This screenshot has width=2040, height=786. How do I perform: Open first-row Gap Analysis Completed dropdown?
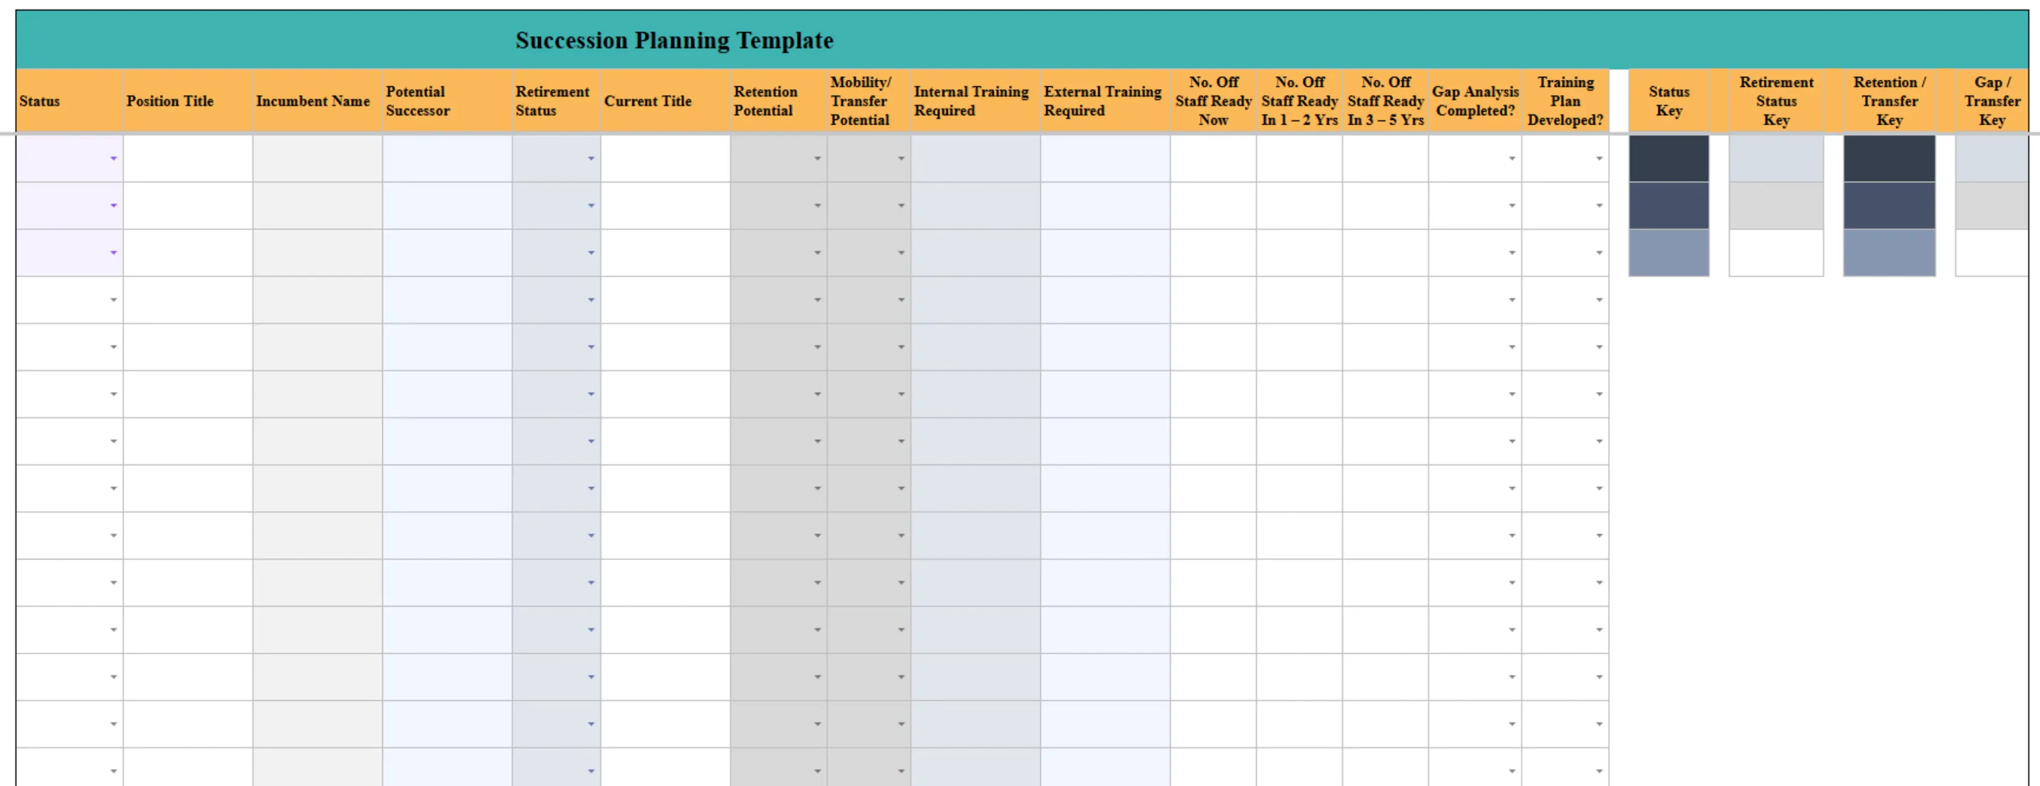click(1512, 159)
